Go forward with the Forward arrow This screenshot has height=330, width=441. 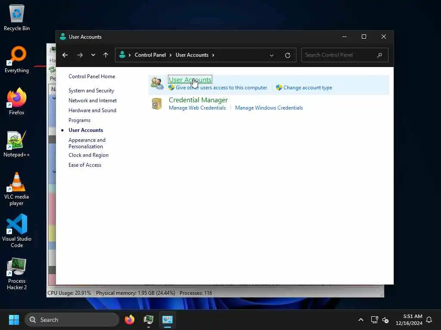80,55
